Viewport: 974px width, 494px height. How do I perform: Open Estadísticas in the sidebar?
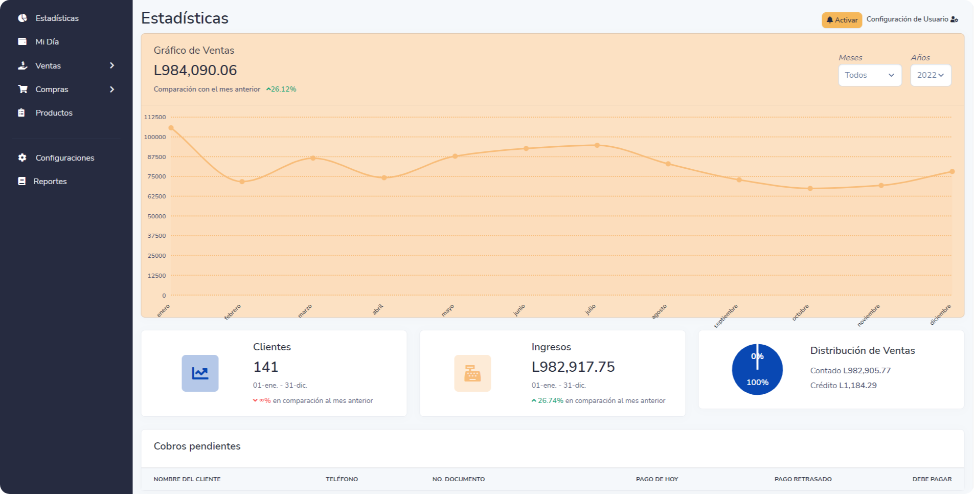57,18
